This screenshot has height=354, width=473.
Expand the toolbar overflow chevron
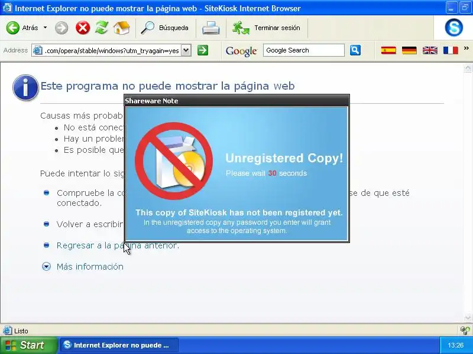click(466, 48)
